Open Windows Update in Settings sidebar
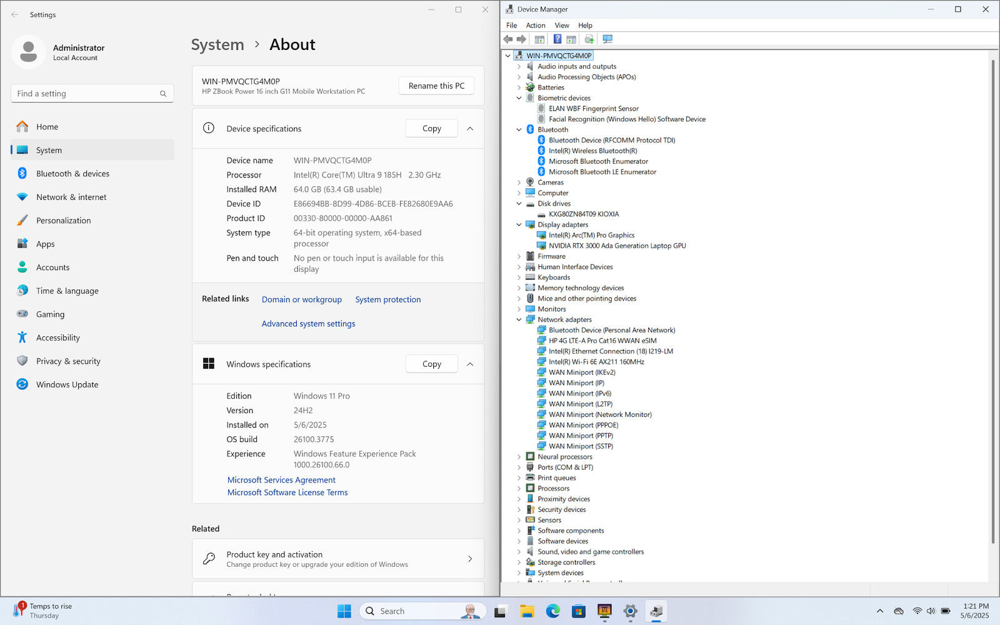This screenshot has width=1000, height=625. coord(92,384)
